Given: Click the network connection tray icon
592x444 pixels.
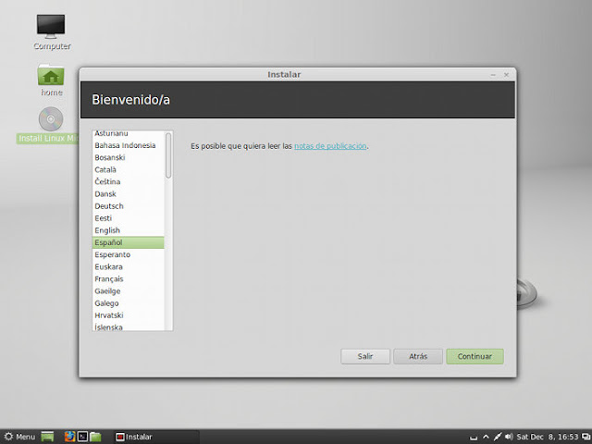Looking at the screenshot, I should tap(498, 437).
